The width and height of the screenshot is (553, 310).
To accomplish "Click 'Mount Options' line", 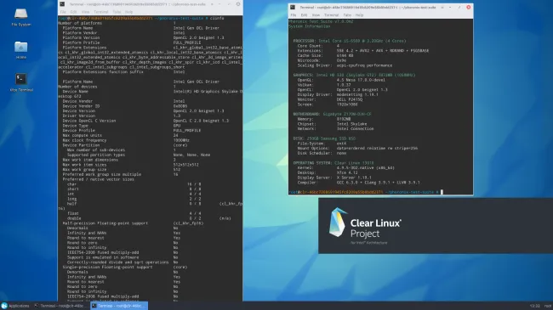I will tap(357, 149).
